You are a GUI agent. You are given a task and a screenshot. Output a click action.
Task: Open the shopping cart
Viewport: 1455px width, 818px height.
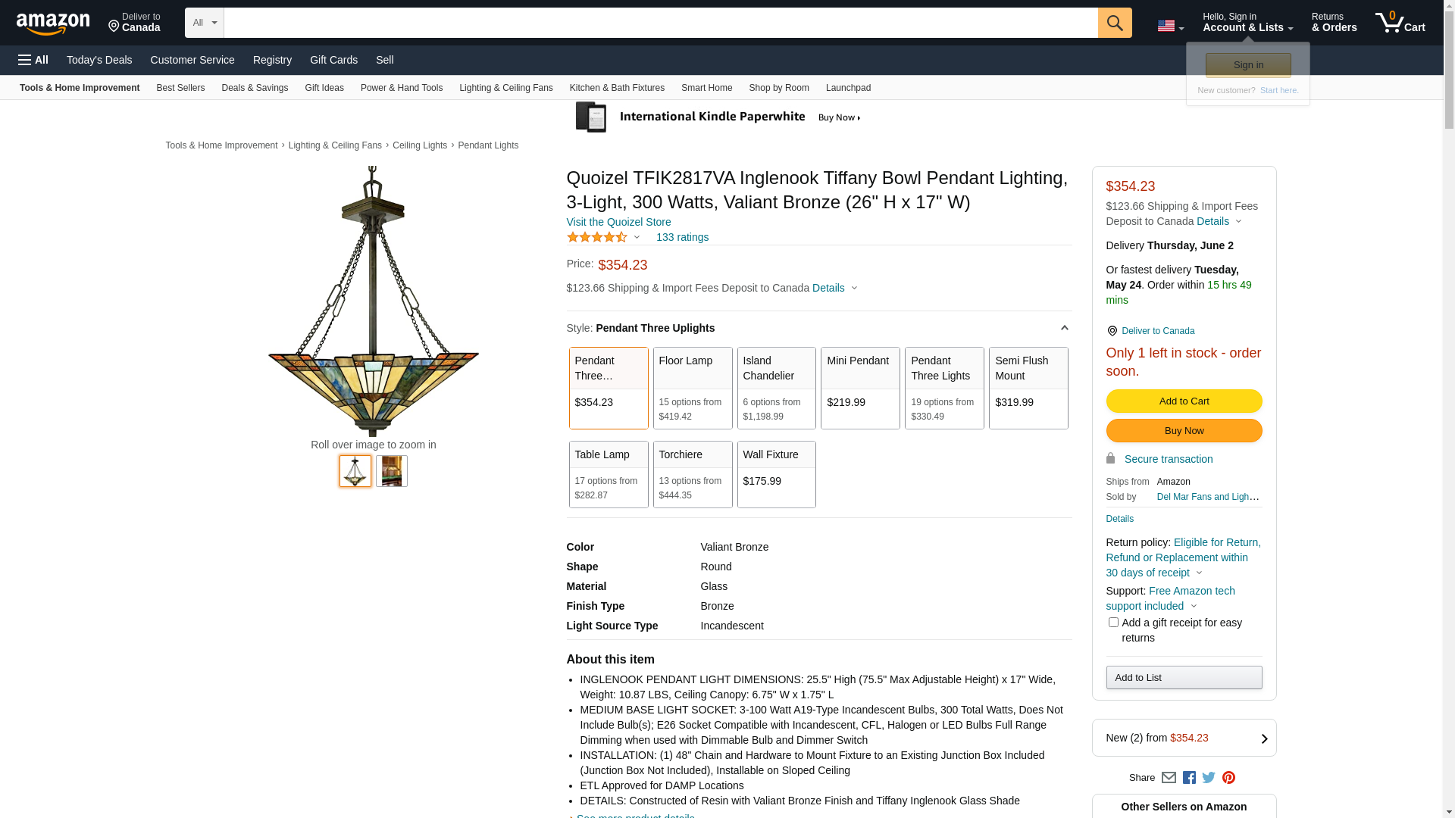tap(1400, 23)
